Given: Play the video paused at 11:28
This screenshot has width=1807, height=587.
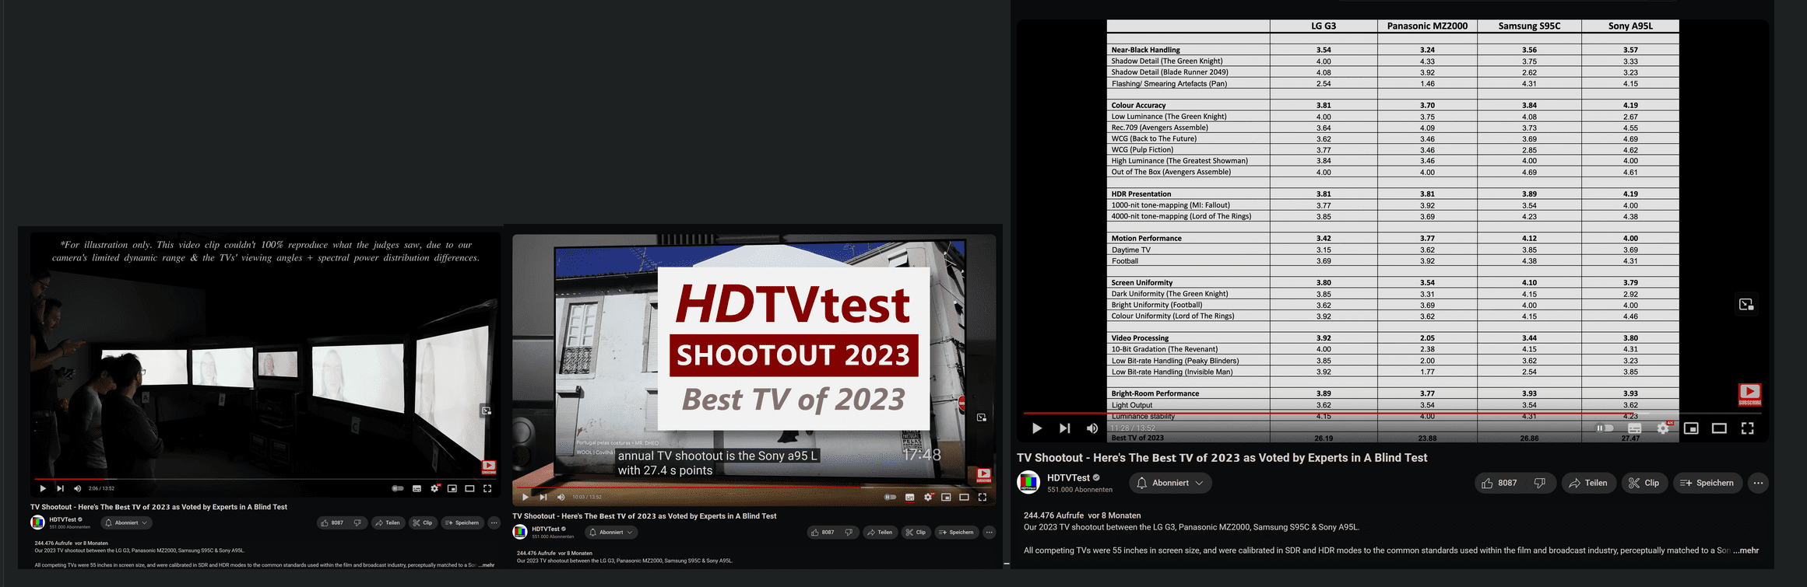Looking at the screenshot, I should pos(1037,428).
